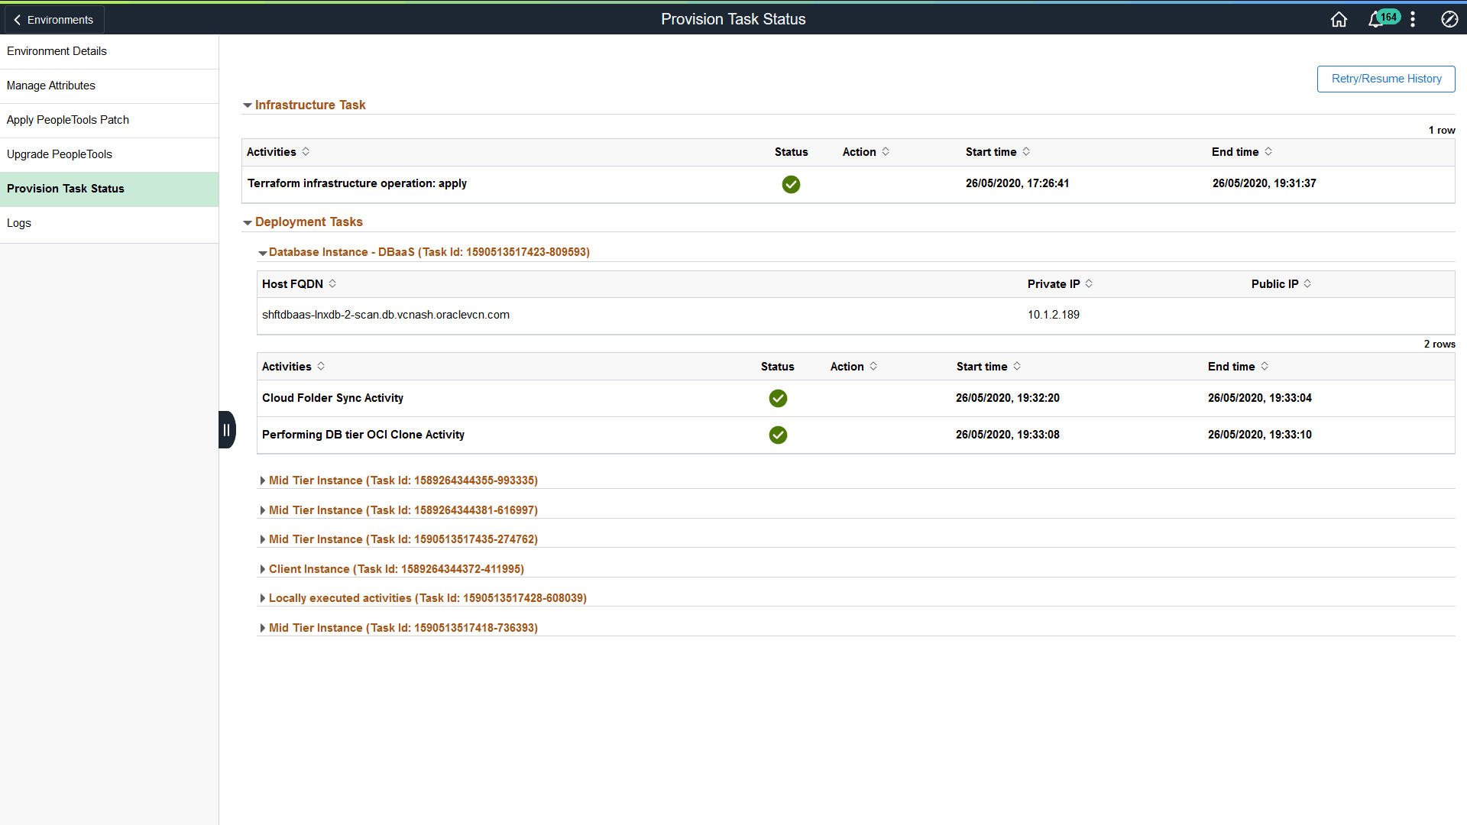
Task: Click the back chevron beside Environments
Action: [16, 19]
